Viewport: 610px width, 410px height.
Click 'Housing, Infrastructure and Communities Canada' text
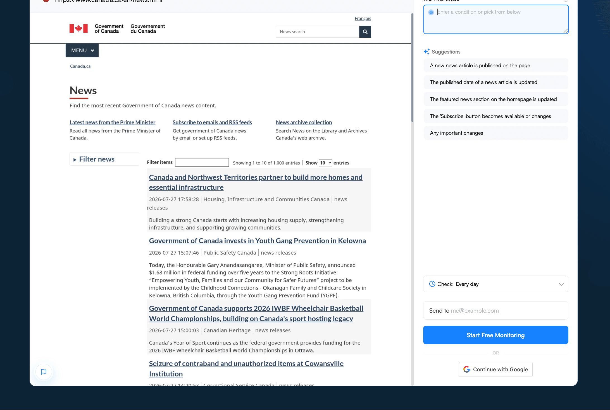click(266, 199)
